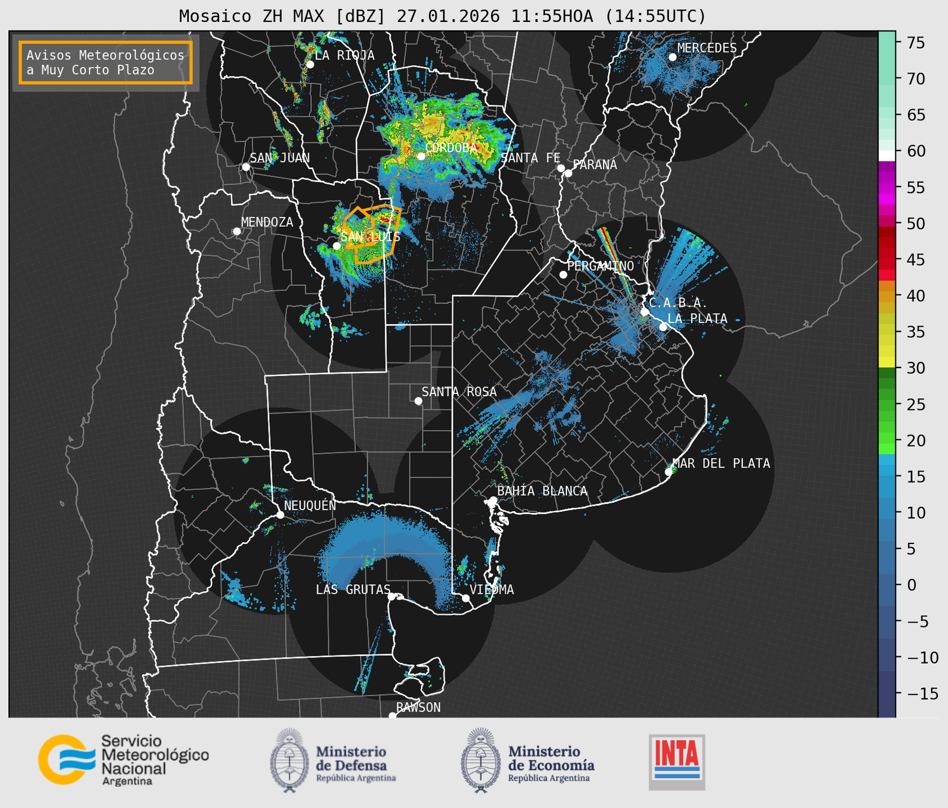Click the SANTA FE city label
The image size is (948, 808).
click(530, 158)
